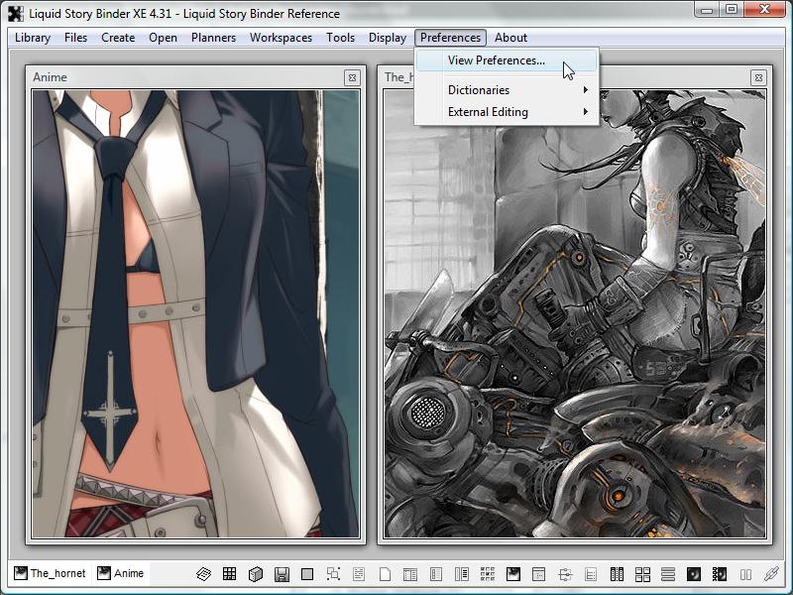Click the four-pane tile windows icon
793x595 pixels.
coord(642,574)
